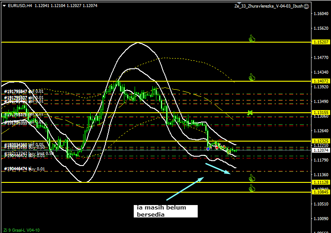Click the thumbs-up icon above the 1.10845 line

251,188
